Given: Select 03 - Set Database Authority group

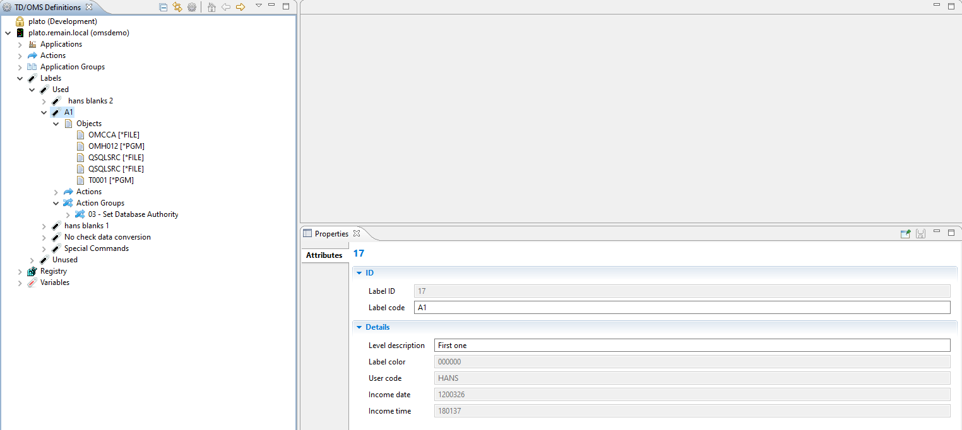Looking at the screenshot, I should tap(133, 214).
